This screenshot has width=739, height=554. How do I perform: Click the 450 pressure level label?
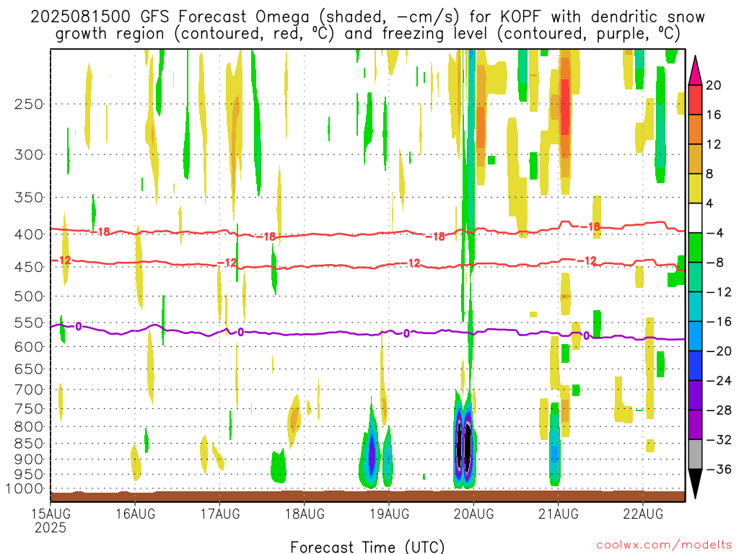pos(29,267)
